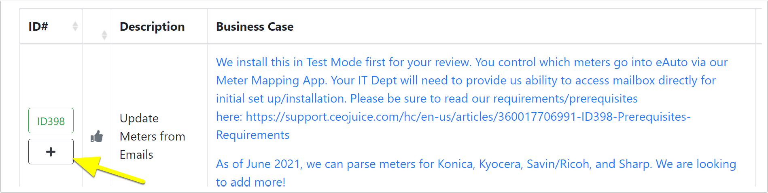The width and height of the screenshot is (768, 193).
Task: Open the support.ceojuice.com prerequisites URL
Action: [468, 117]
